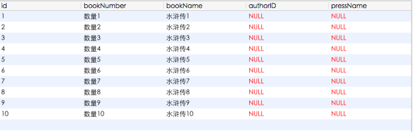Select authorID NULL in 水浒传10 row
Image resolution: width=413 pixels, height=132 pixels.
(287, 114)
